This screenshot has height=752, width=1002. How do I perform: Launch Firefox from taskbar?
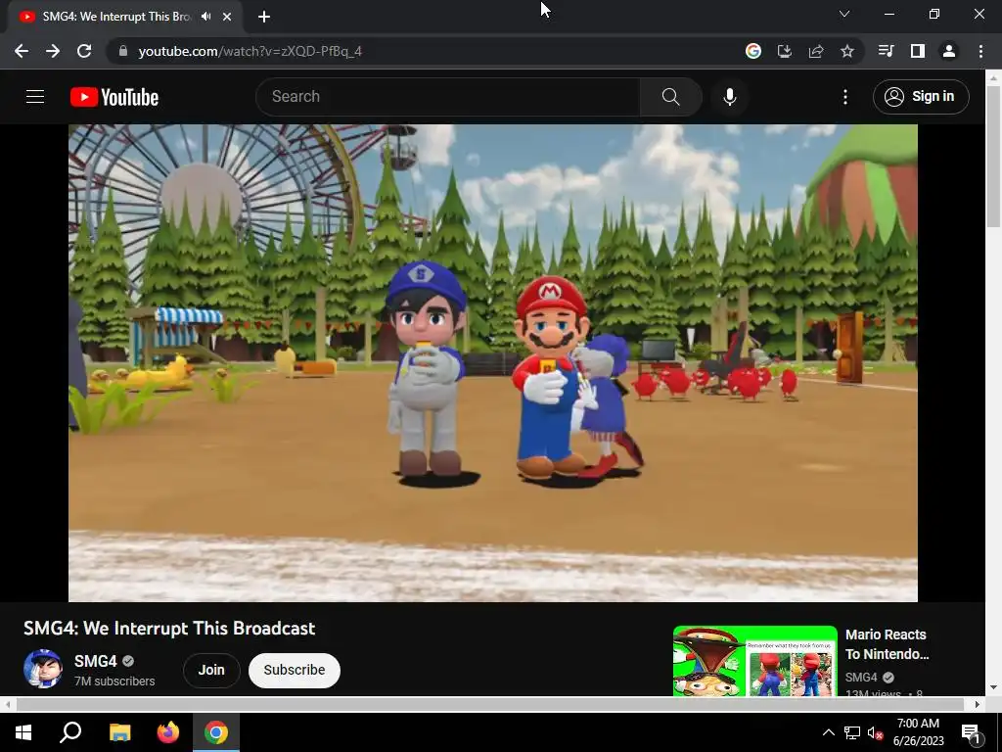pos(168,732)
